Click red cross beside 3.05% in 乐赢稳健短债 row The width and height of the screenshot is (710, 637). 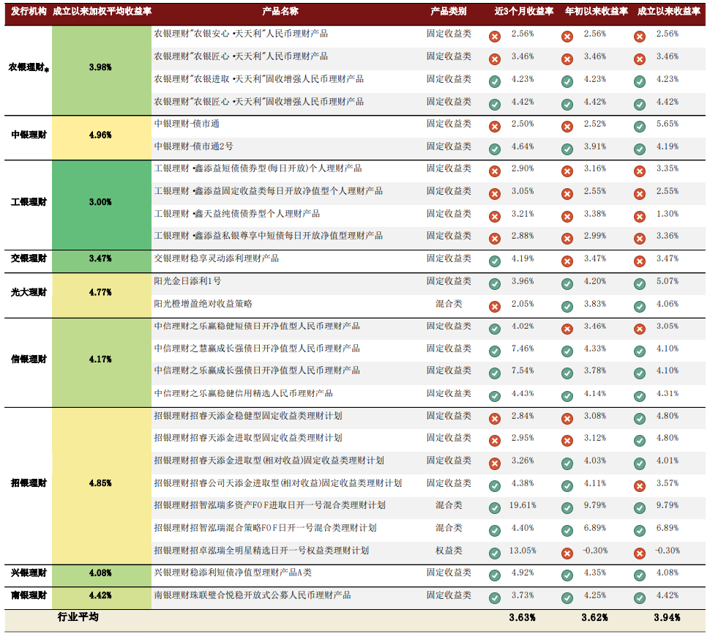click(639, 329)
